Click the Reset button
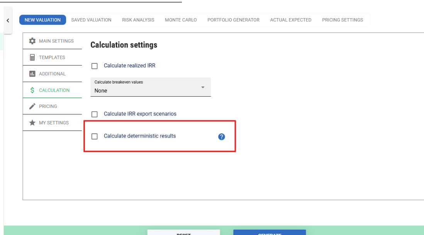The width and height of the screenshot is (424, 235). click(183, 233)
